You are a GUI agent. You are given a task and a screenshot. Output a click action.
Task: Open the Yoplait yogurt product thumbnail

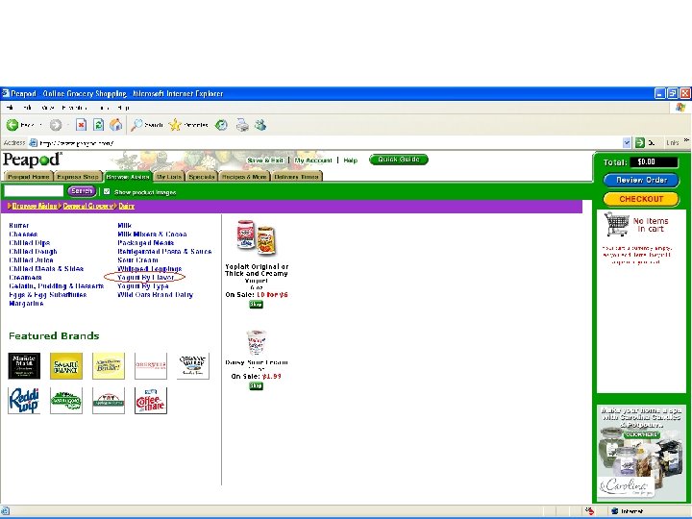tap(256, 237)
